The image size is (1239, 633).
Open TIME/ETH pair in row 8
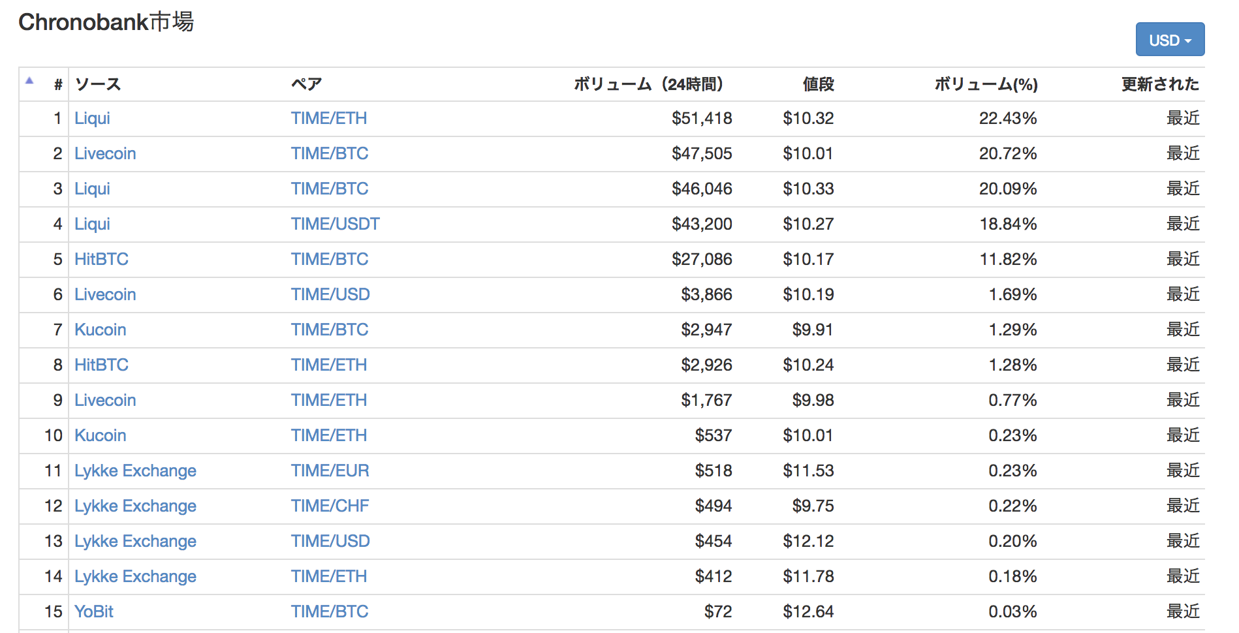(x=329, y=365)
